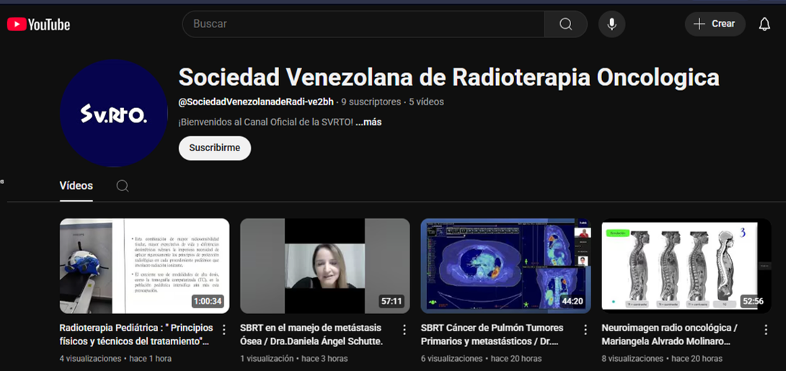Expand channel description with ...más
Viewport: 786px width, 371px height.
click(368, 122)
